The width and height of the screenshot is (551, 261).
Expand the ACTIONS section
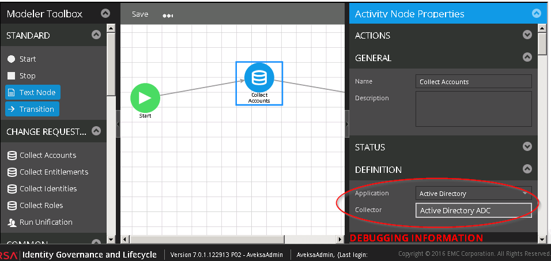click(527, 35)
